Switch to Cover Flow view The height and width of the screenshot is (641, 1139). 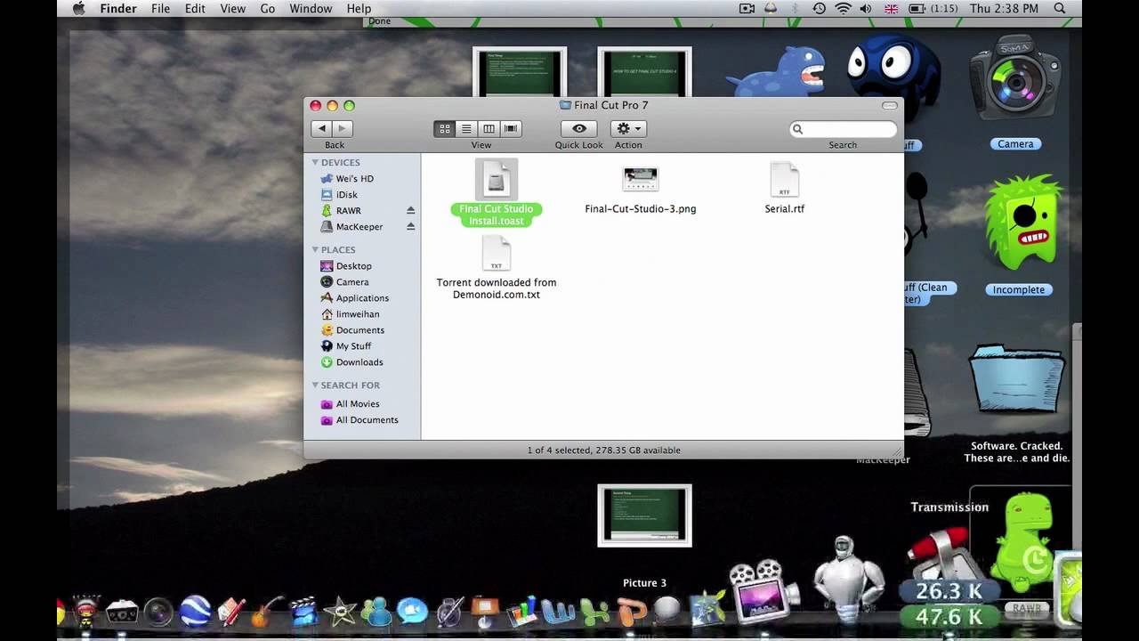(511, 129)
